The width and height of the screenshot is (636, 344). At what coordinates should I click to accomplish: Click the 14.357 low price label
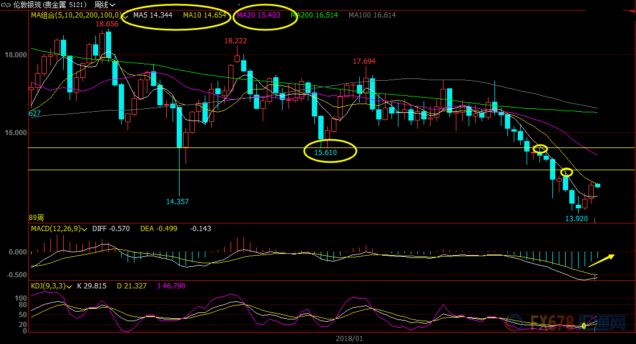(x=178, y=202)
